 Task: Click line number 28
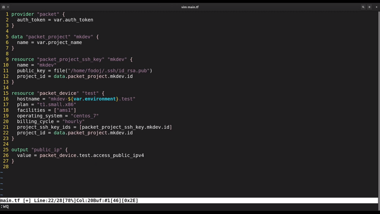[6, 167]
